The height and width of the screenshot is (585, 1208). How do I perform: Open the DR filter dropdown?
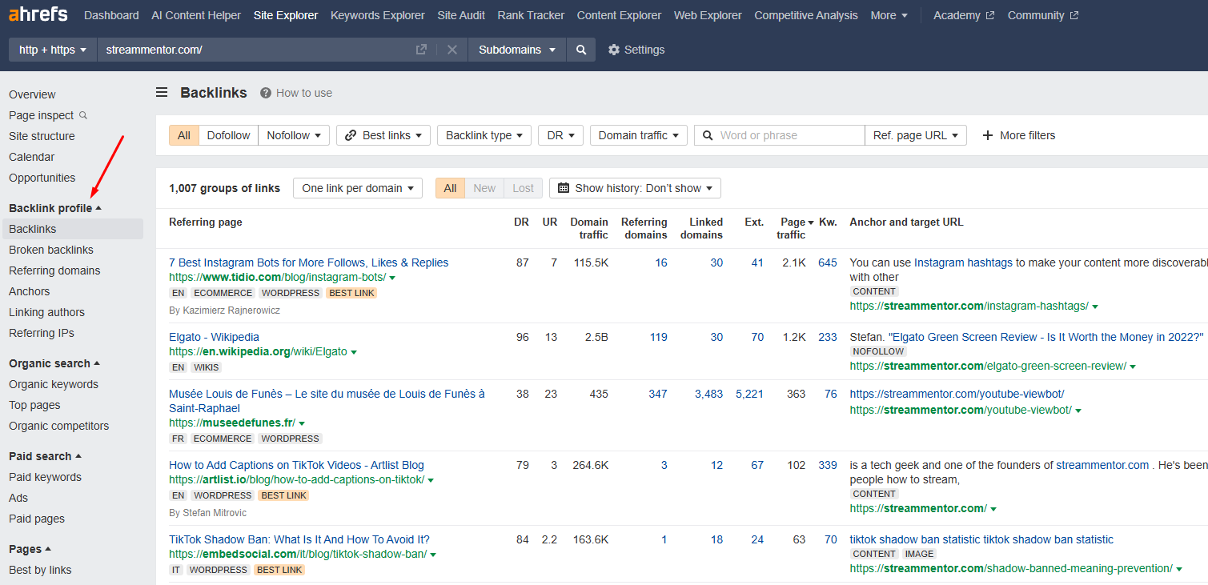pos(560,135)
